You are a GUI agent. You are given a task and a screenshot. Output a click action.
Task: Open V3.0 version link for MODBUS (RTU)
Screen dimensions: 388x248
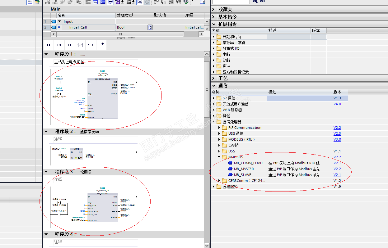click(x=337, y=139)
